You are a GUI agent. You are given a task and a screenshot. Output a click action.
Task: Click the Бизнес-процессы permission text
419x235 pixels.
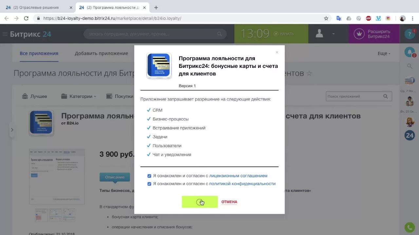(x=171, y=119)
